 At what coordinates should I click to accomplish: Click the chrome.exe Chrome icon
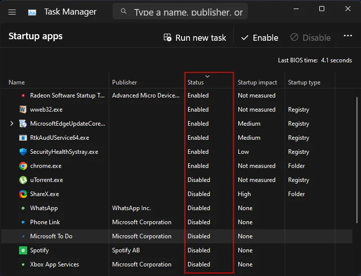pyautogui.click(x=23, y=166)
